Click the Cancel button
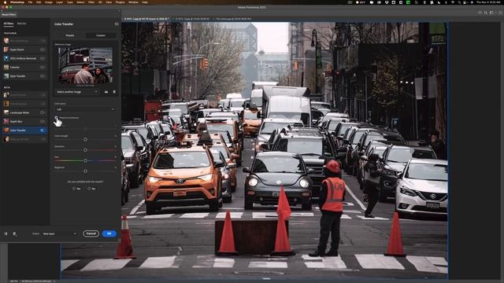Image resolution: width=504 pixels, height=283 pixels. tap(91, 233)
